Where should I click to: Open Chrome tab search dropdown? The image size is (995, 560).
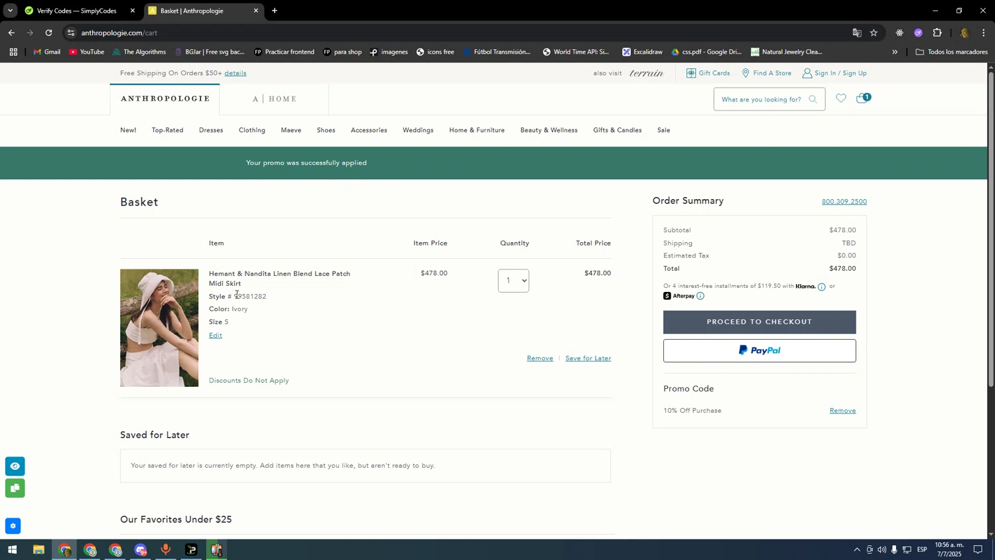[x=10, y=11]
